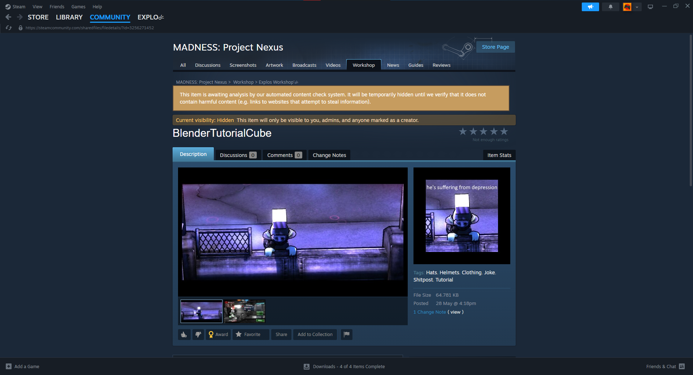Screen dimensions: 693x375
Task: Share this workshop item
Action: [x=281, y=335]
